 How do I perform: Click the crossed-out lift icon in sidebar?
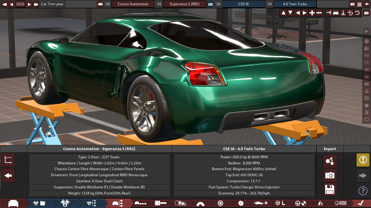point(367,98)
